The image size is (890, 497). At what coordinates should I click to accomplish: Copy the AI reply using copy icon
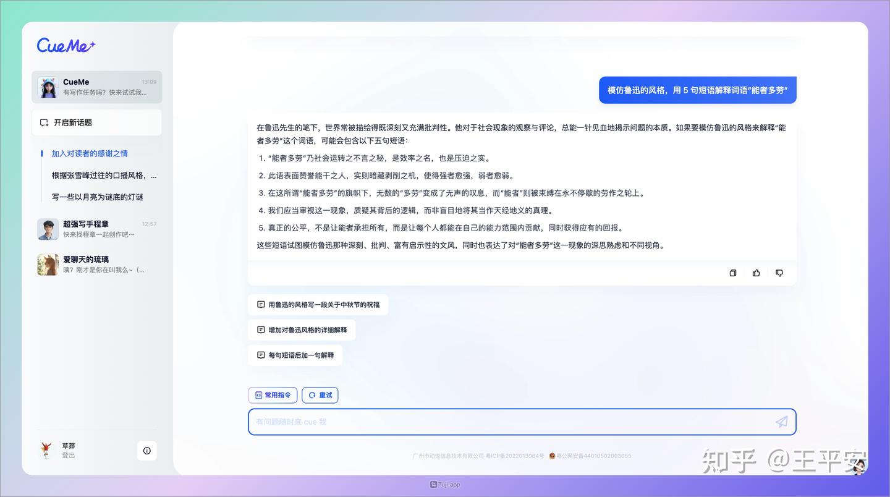click(x=732, y=273)
